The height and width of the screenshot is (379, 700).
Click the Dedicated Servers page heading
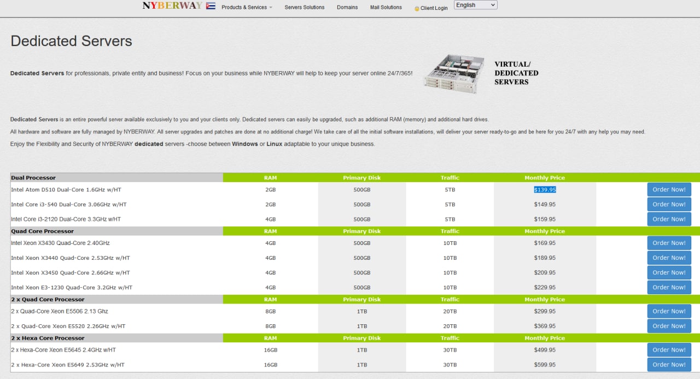pyautogui.click(x=71, y=41)
